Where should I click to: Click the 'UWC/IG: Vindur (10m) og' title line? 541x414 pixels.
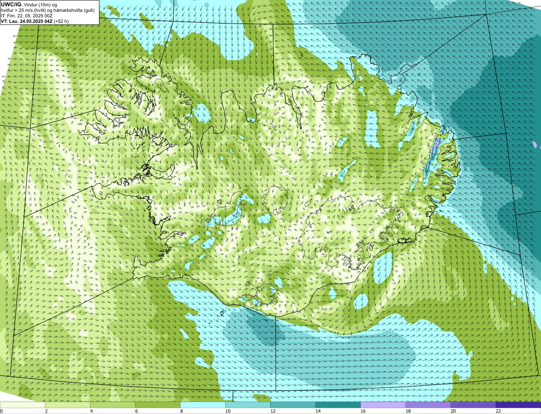(x=29, y=4)
